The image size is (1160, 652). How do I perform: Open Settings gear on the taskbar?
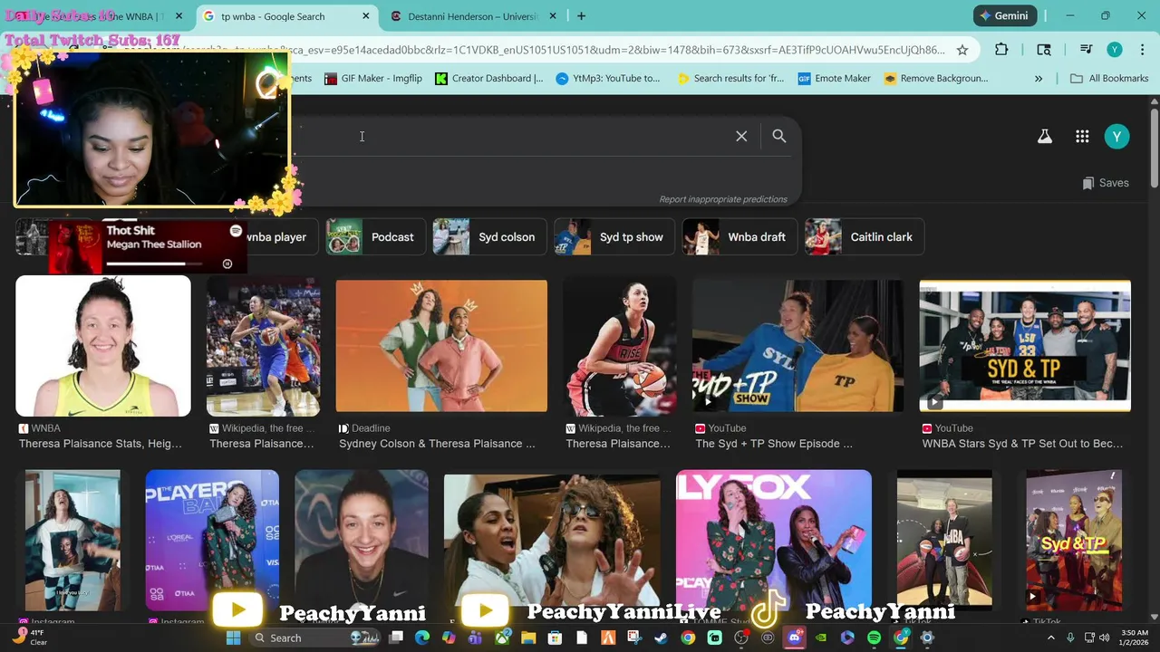[x=927, y=638]
